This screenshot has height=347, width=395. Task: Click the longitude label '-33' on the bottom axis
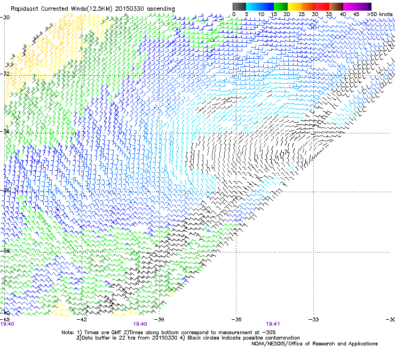click(314, 320)
